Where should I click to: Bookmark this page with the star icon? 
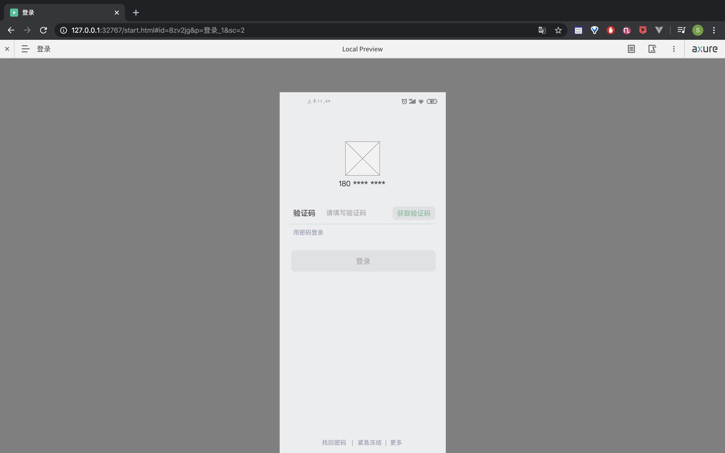[x=558, y=30]
